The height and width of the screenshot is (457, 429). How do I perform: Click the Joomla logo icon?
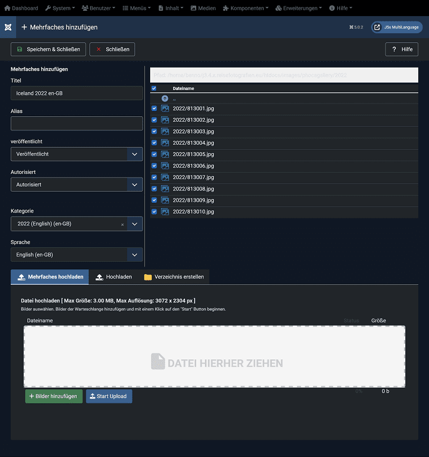coord(8,27)
